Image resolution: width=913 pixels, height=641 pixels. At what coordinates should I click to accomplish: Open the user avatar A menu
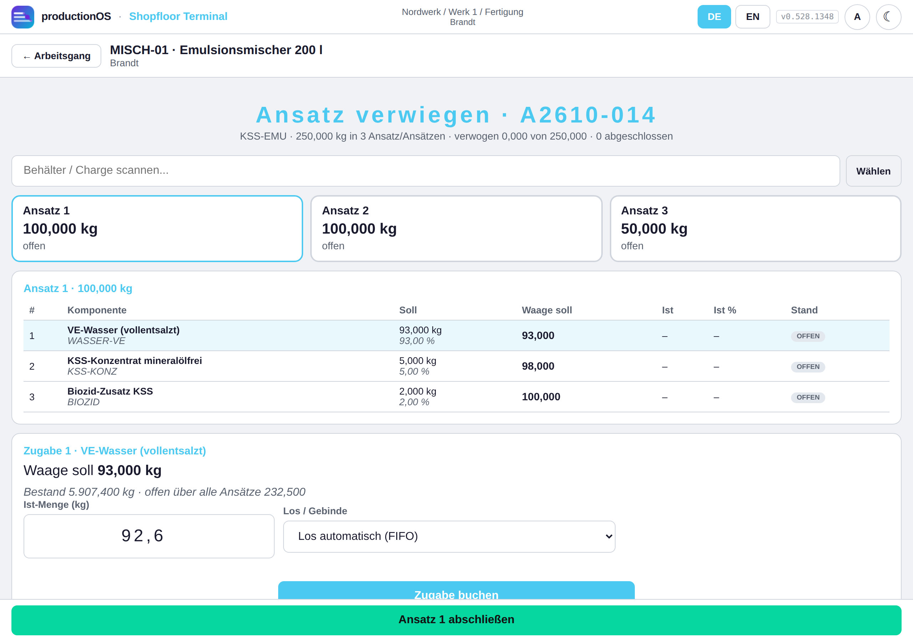coord(857,17)
